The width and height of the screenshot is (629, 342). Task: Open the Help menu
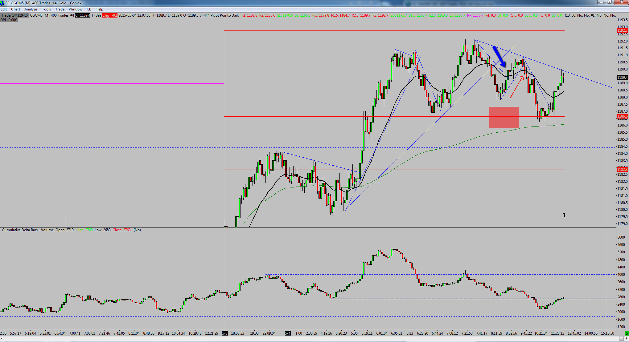point(99,9)
